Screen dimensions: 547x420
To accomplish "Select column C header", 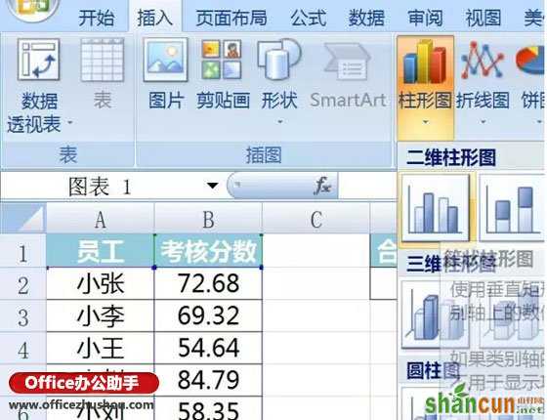I will (x=316, y=219).
